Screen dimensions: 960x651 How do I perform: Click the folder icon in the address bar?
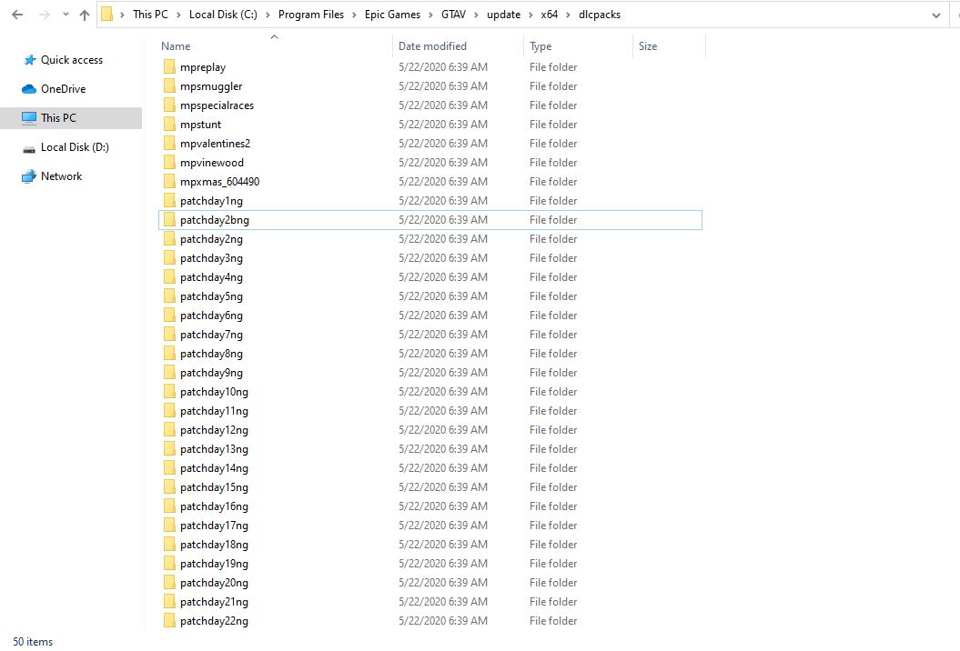click(x=107, y=14)
